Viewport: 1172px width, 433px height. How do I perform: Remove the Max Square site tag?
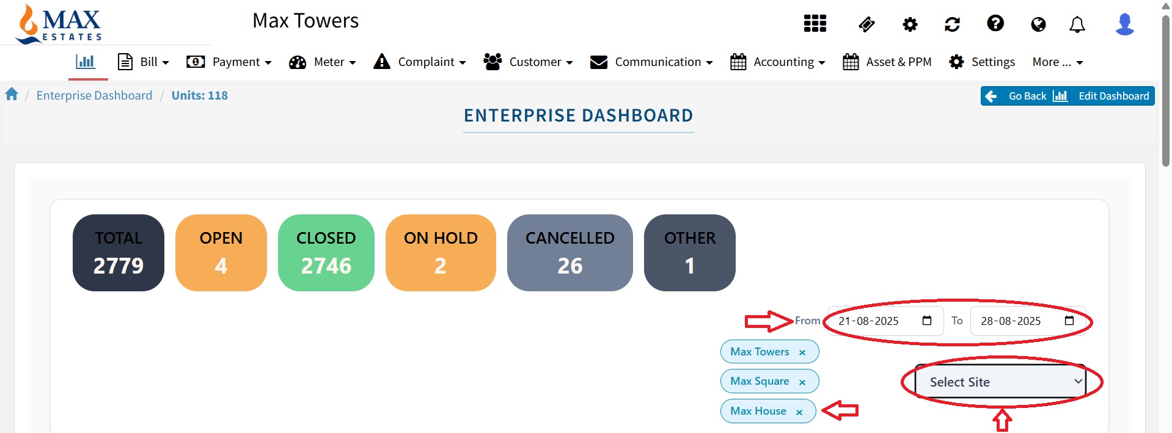coord(802,382)
